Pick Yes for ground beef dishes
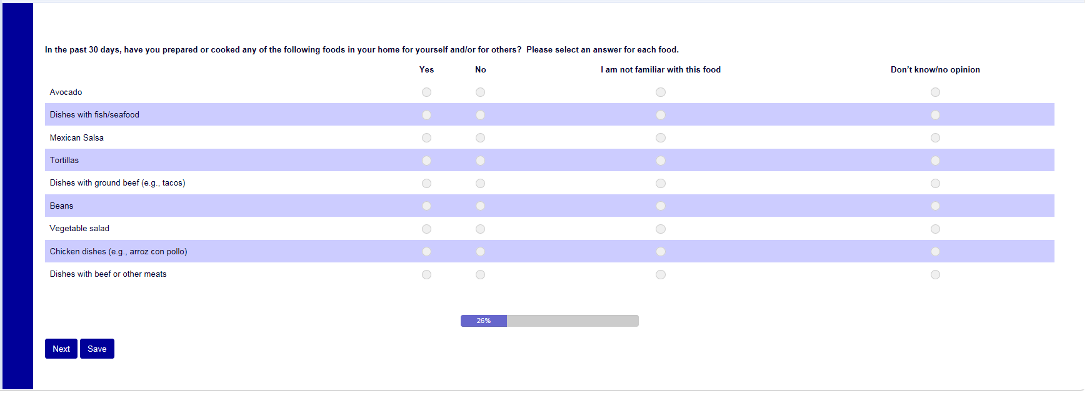This screenshot has width=1092, height=393. 426,184
